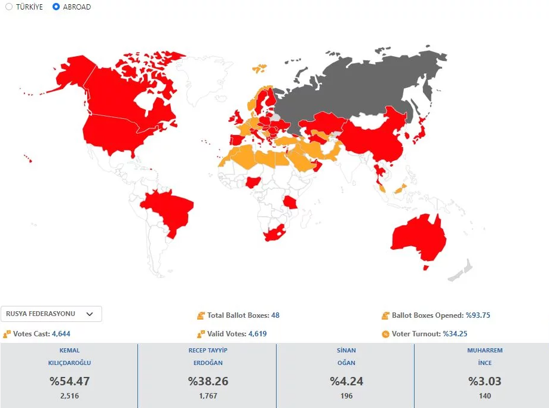Click the Votes Cast icon

7,334
